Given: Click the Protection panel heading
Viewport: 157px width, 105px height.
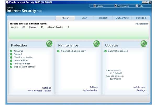Looking at the screenshot, I should [19, 45].
